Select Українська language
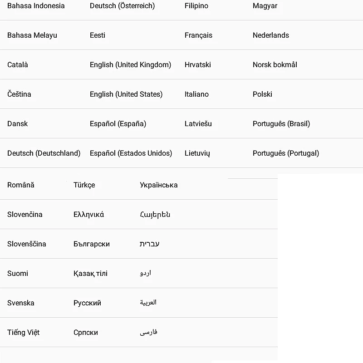Screen dimensions: 363x363 coord(158,185)
